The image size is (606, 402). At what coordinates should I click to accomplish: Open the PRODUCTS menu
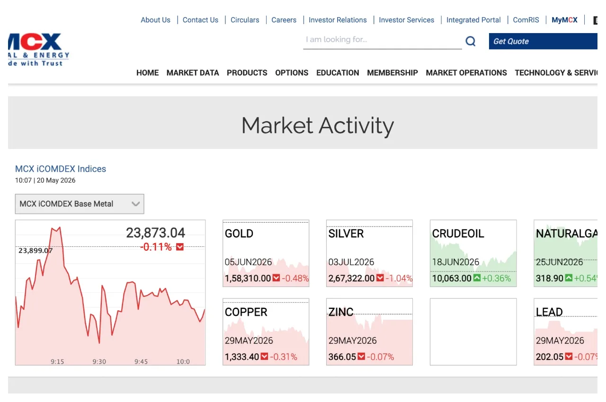click(247, 73)
